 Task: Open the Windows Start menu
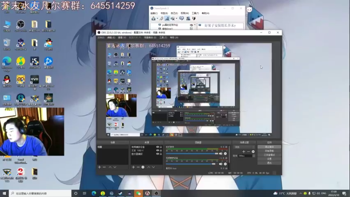pyautogui.click(x=4, y=193)
